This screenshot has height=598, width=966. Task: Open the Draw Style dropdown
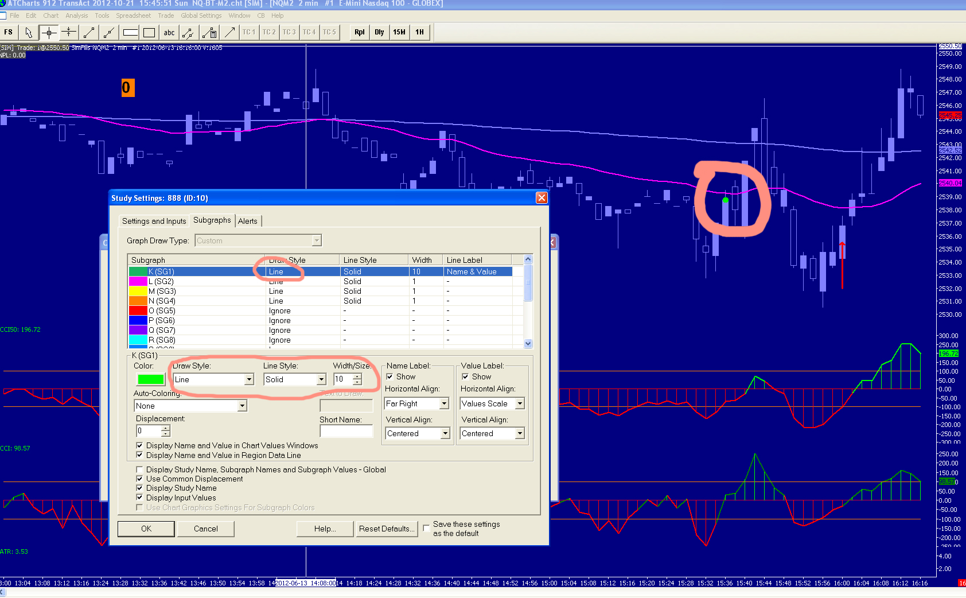[249, 379]
